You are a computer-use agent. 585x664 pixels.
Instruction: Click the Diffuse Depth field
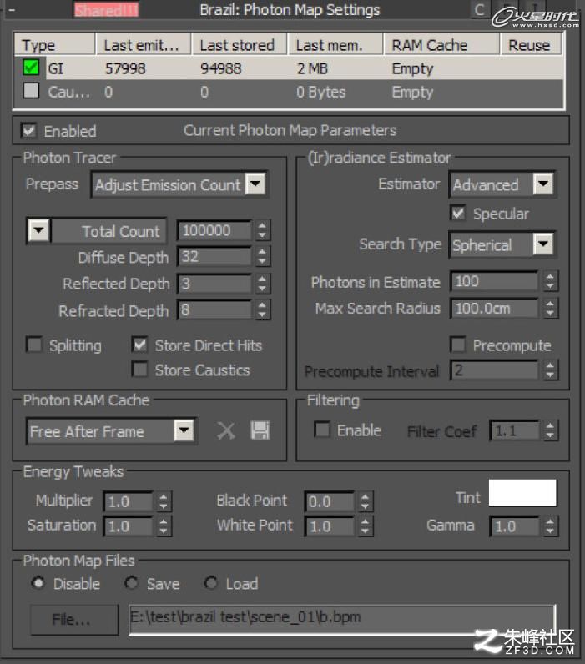214,257
